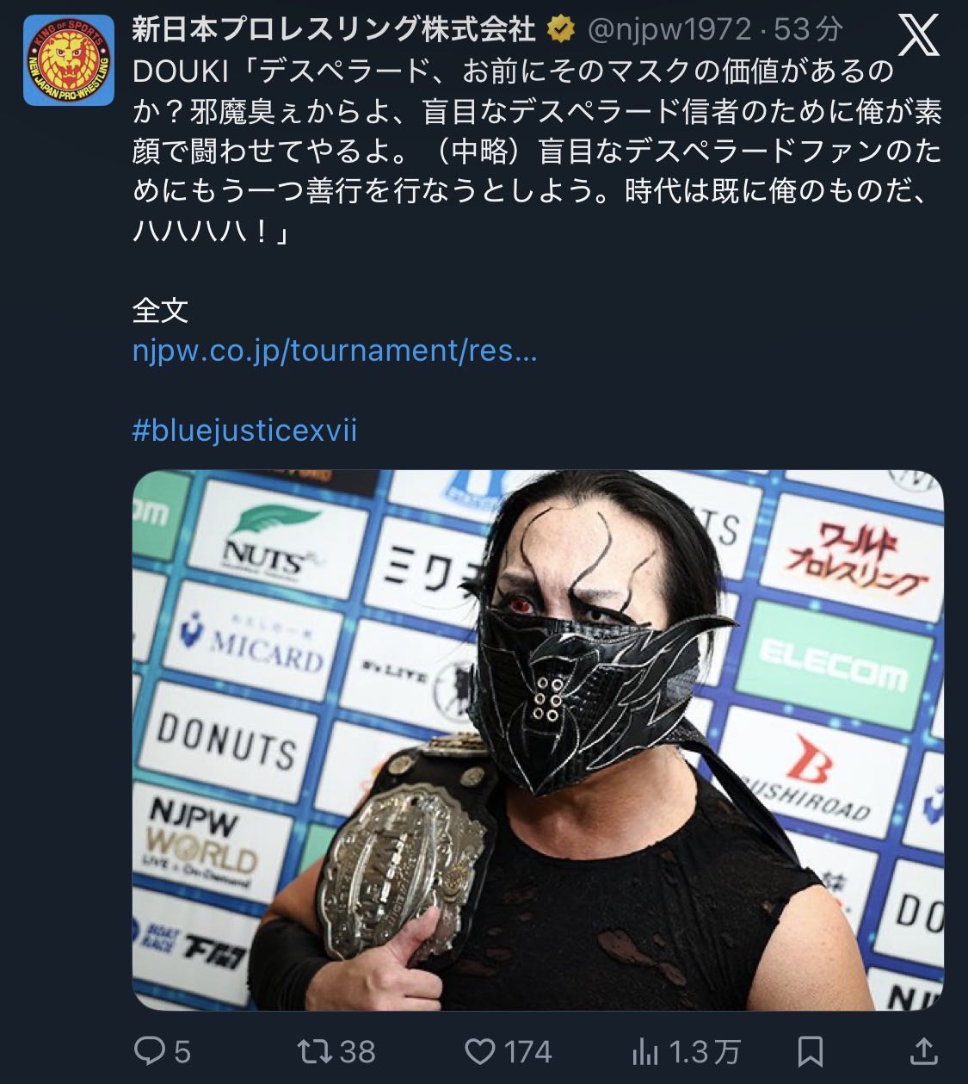This screenshot has width=968, height=1084.
Task: Click the 174 likes count
Action: [527, 1051]
